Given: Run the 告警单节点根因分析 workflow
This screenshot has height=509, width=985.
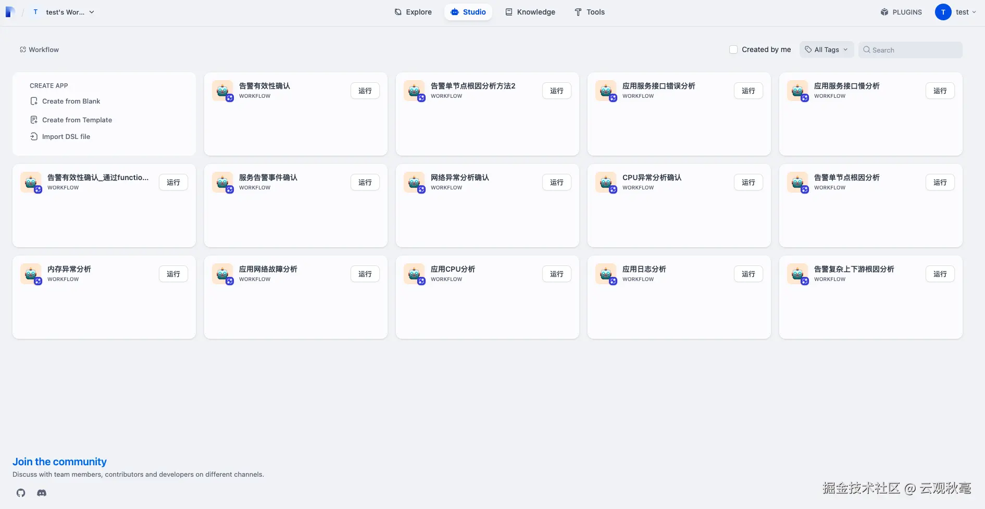Looking at the screenshot, I should click(940, 182).
